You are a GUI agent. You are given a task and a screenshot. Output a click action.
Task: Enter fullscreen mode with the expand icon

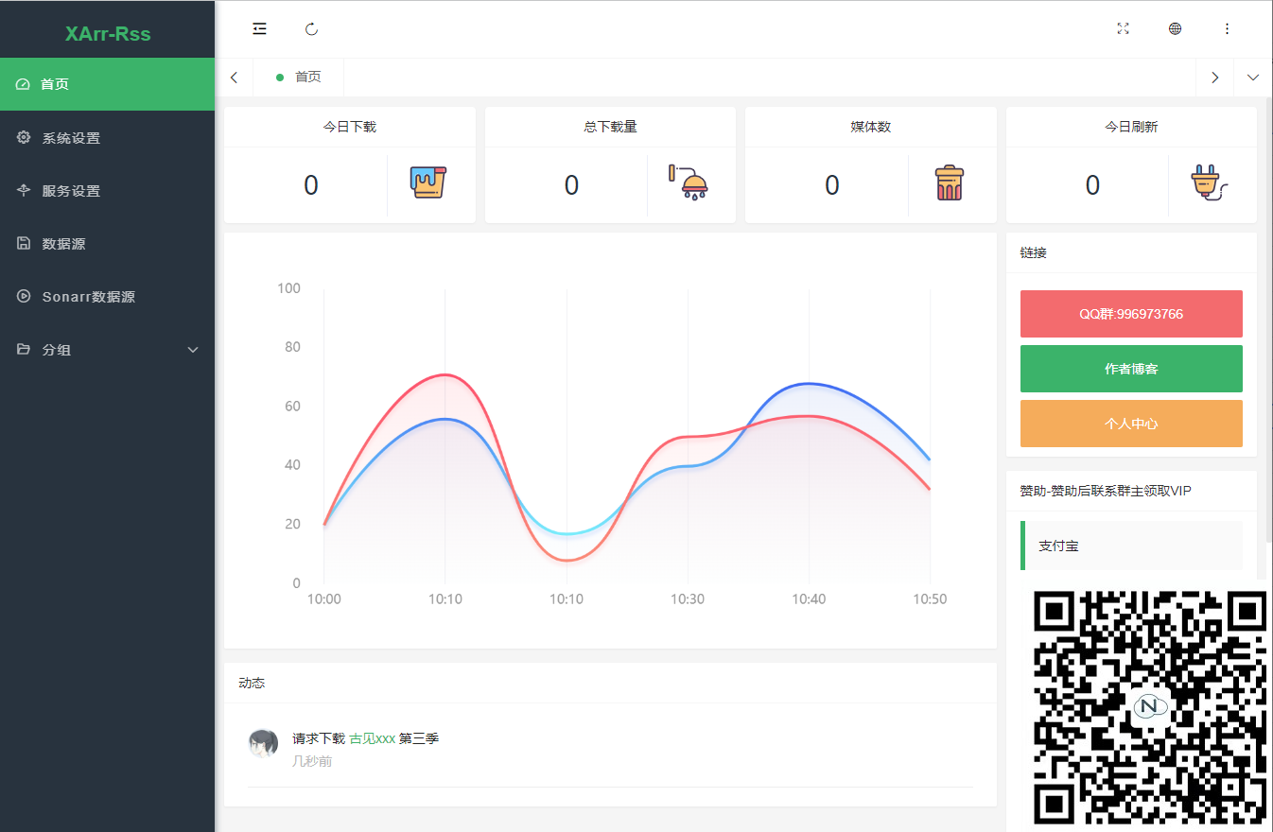pyautogui.click(x=1123, y=28)
